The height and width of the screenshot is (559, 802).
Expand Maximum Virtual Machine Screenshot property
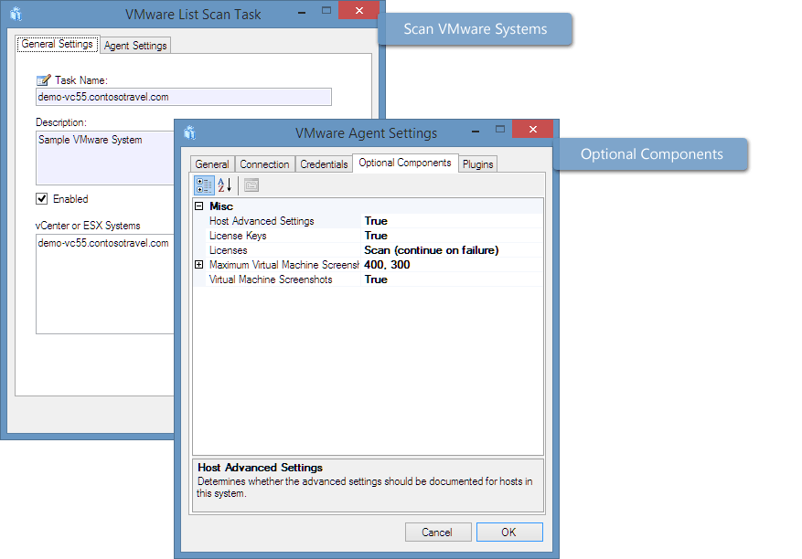(x=199, y=264)
